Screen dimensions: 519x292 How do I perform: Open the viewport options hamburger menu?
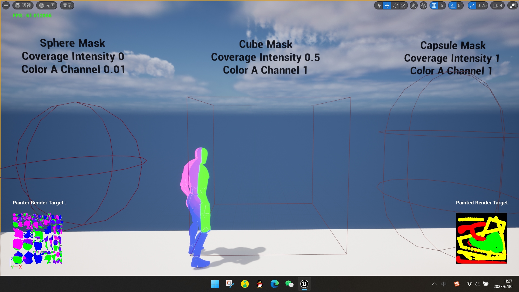click(x=6, y=5)
